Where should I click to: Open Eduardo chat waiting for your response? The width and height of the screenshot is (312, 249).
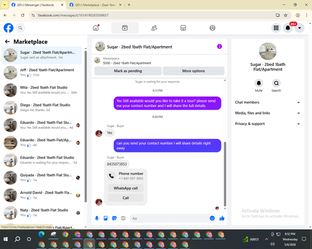coord(42,160)
